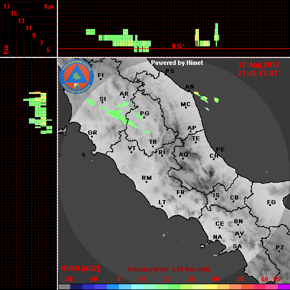Click the AR city label on the map
This screenshot has width=290, height=290.
point(124,94)
